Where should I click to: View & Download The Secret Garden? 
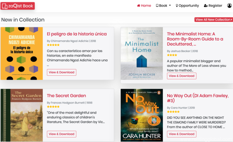coord(61,134)
